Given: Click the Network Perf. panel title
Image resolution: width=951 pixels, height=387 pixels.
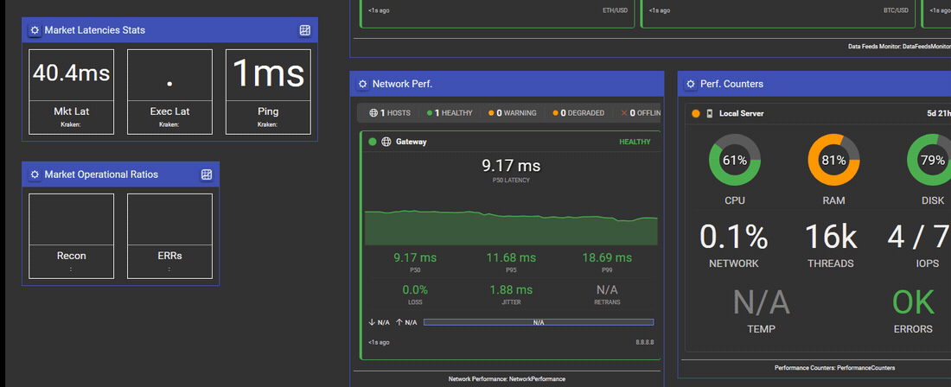Looking at the screenshot, I should click(x=402, y=84).
